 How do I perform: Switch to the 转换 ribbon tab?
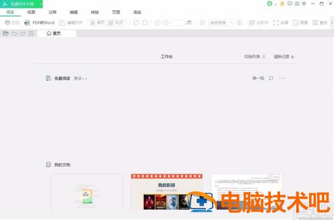[95, 12]
